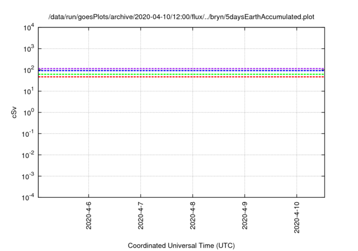Click the 10^-4 y-axis tick label
The width and height of the screenshot is (358, 251).
(28, 197)
